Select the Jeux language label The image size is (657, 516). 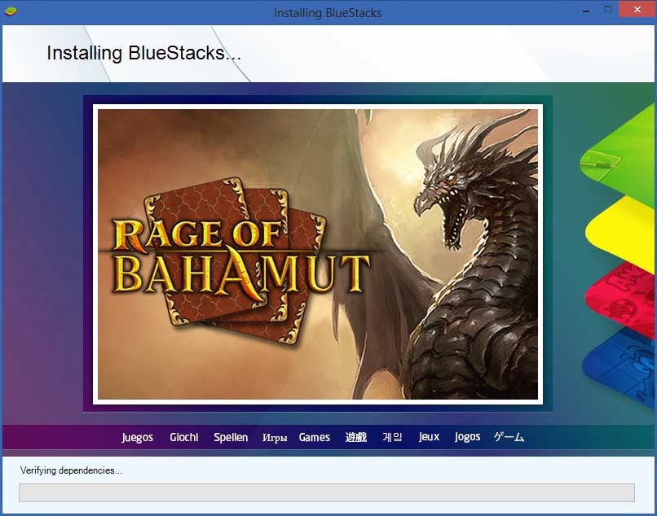click(429, 437)
